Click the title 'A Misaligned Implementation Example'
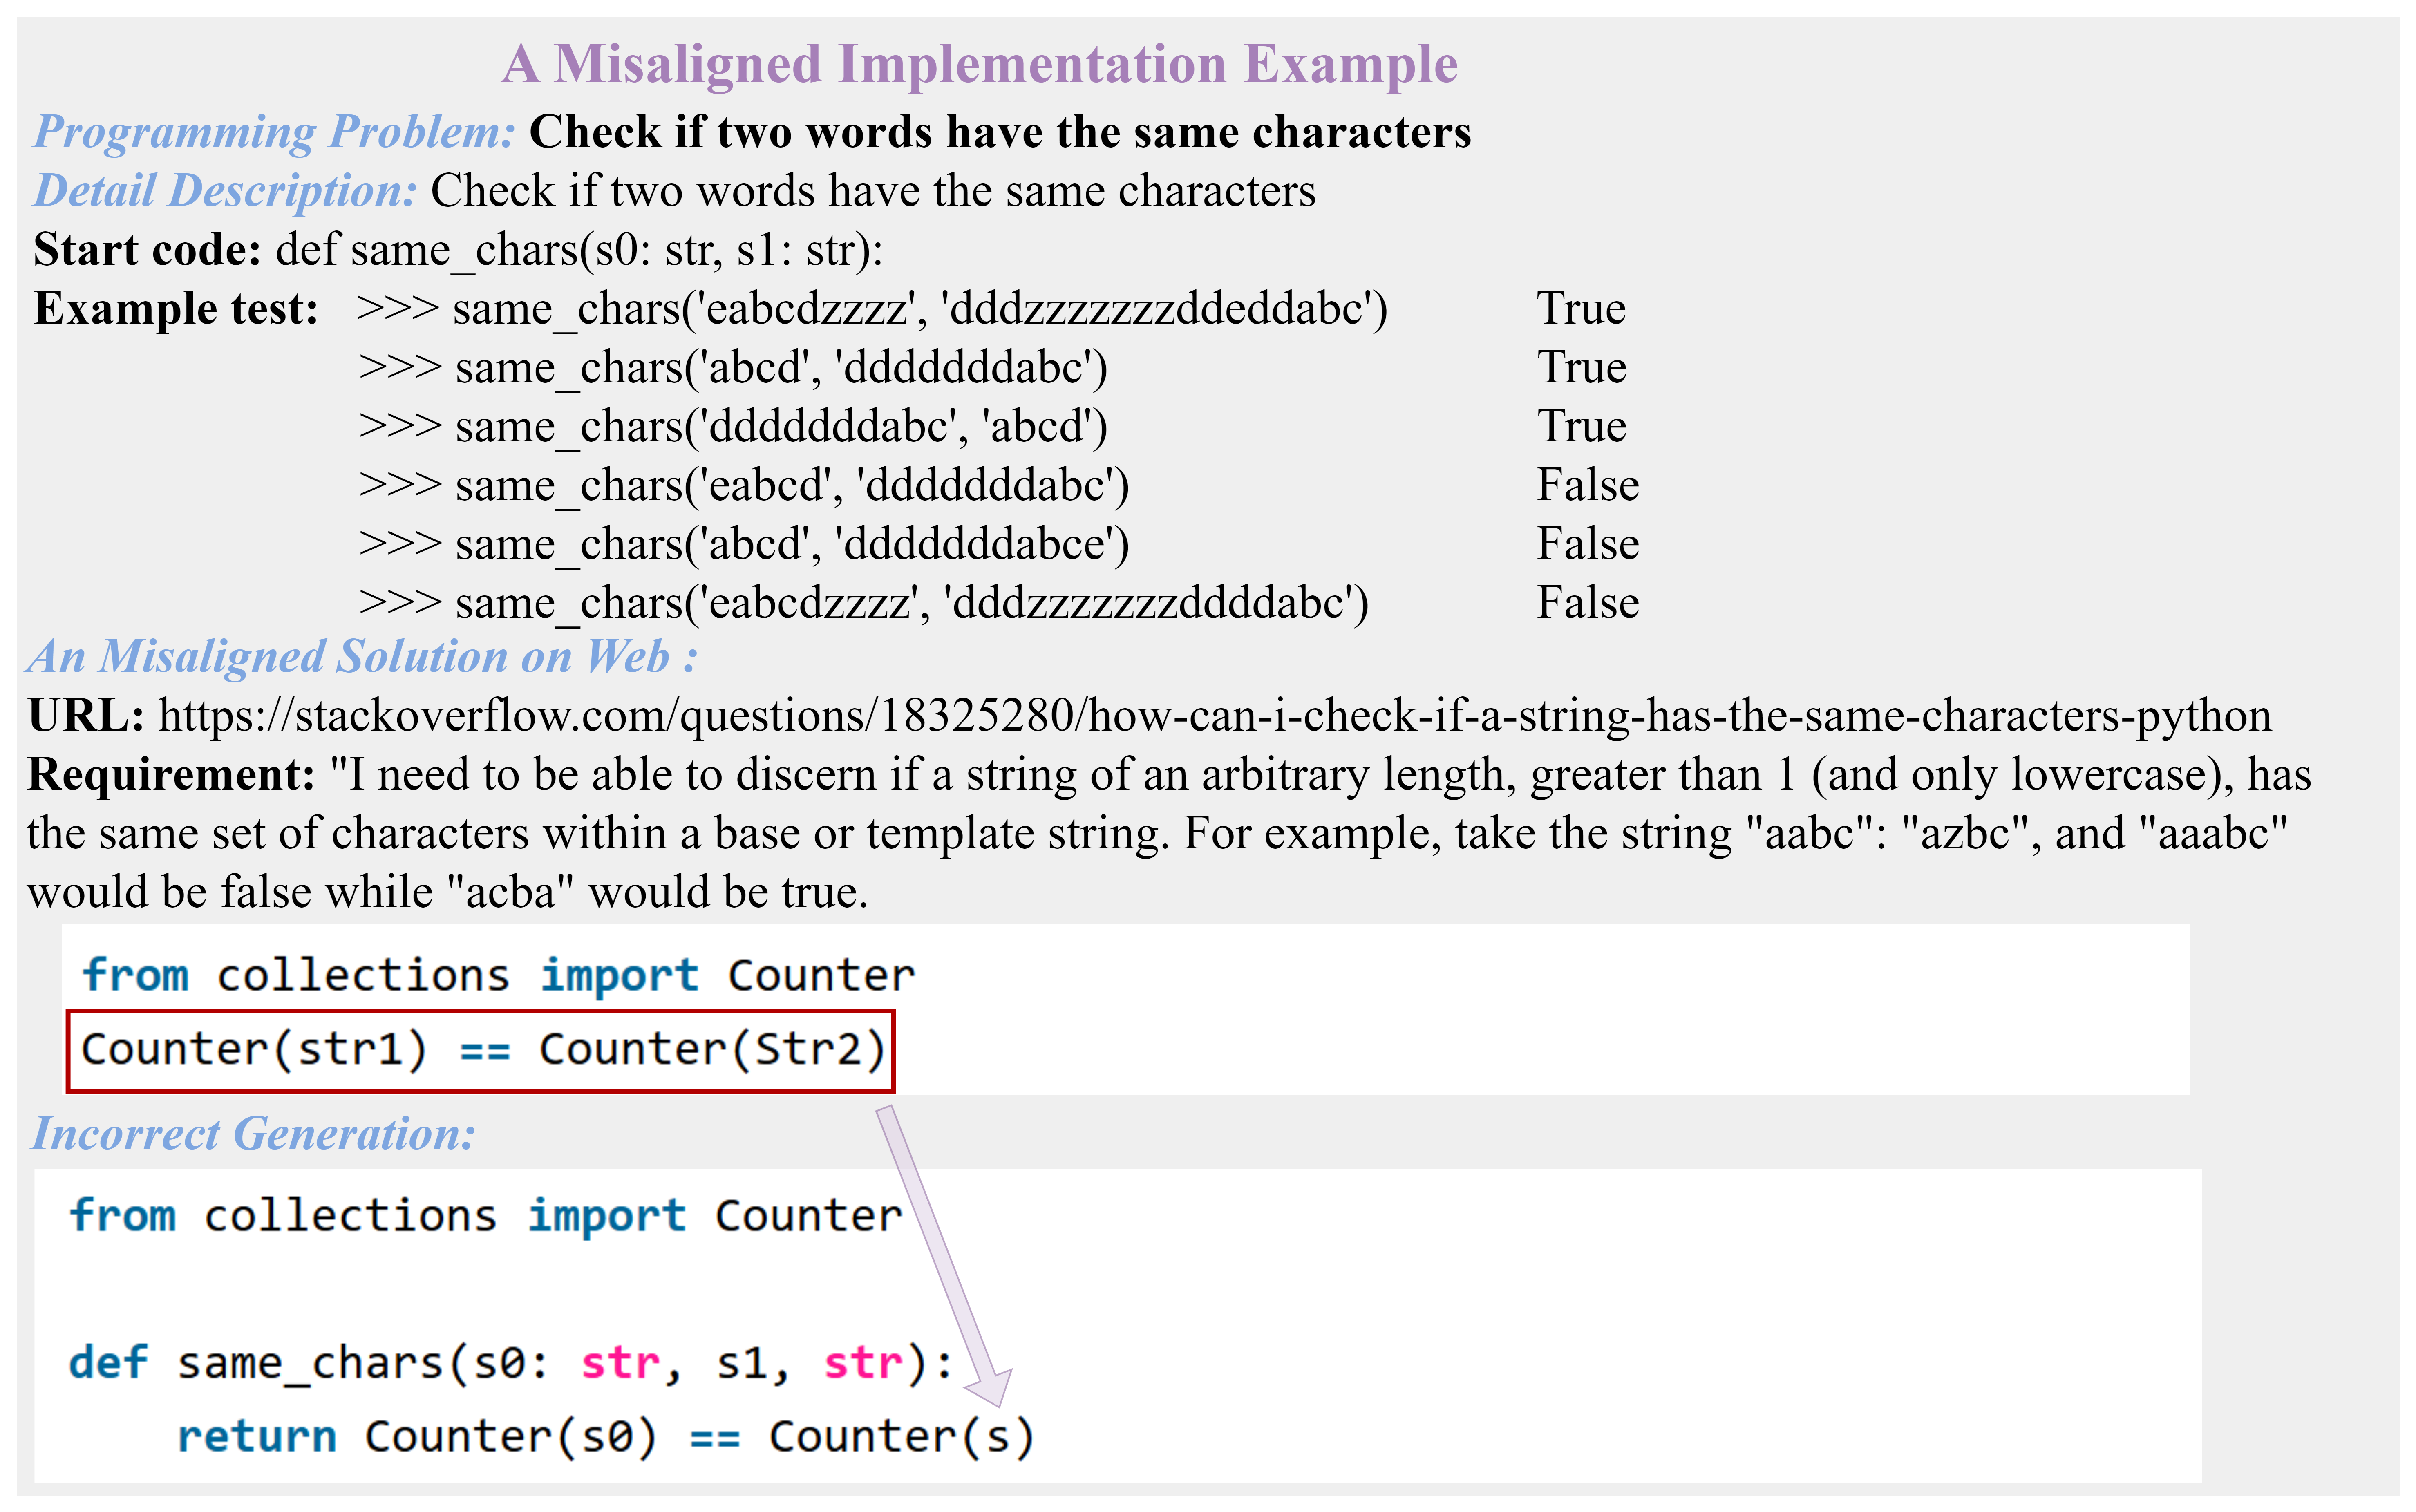Viewport: 2416px width, 1512px height. (979, 65)
